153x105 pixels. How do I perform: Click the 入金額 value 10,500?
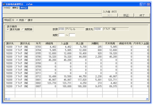coord(65,77)
